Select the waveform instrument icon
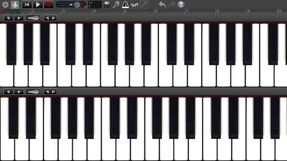This screenshot has height=161, width=287. coord(15,5)
